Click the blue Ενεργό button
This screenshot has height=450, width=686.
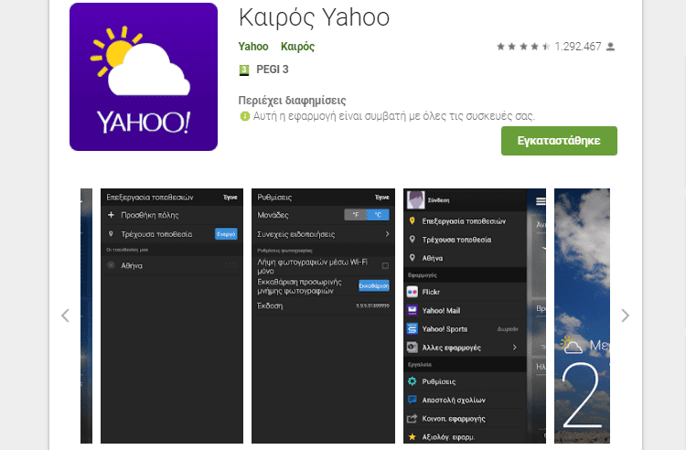click(x=226, y=234)
